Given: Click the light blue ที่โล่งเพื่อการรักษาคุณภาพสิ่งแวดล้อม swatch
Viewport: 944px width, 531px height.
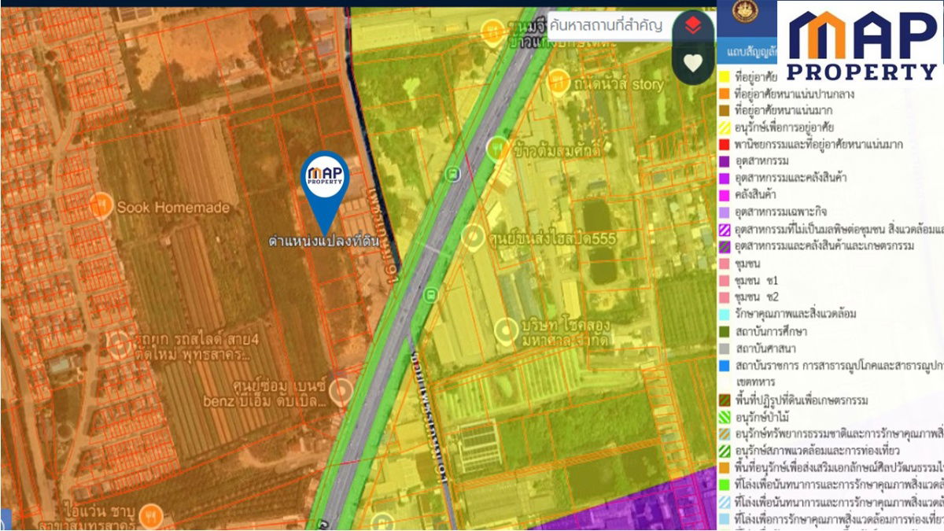Looking at the screenshot, I should point(723,519).
